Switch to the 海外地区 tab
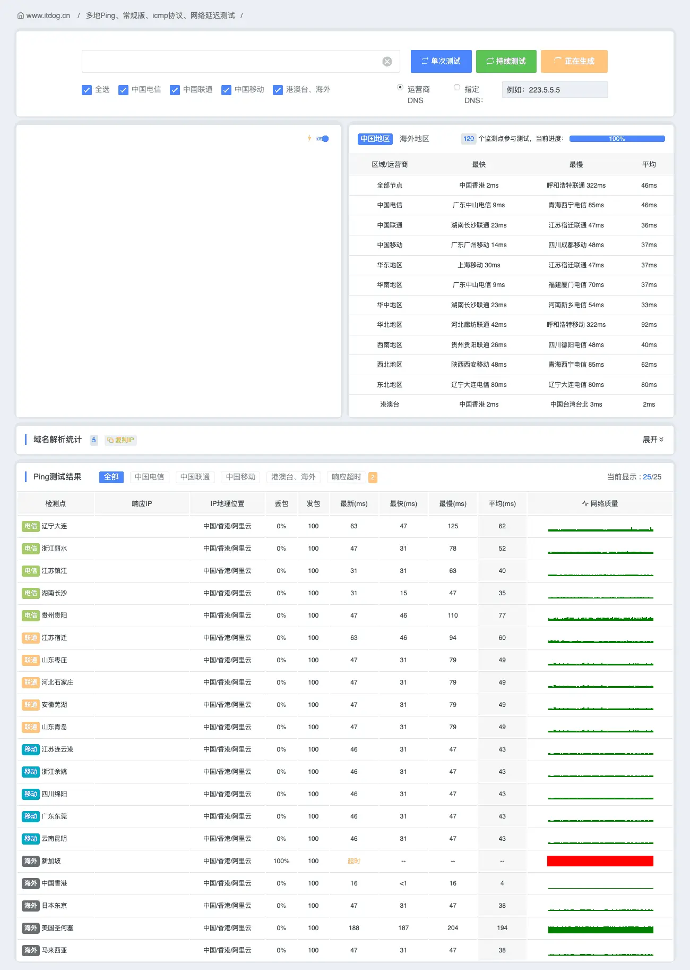Screen dimensions: 690x970 click(x=414, y=139)
